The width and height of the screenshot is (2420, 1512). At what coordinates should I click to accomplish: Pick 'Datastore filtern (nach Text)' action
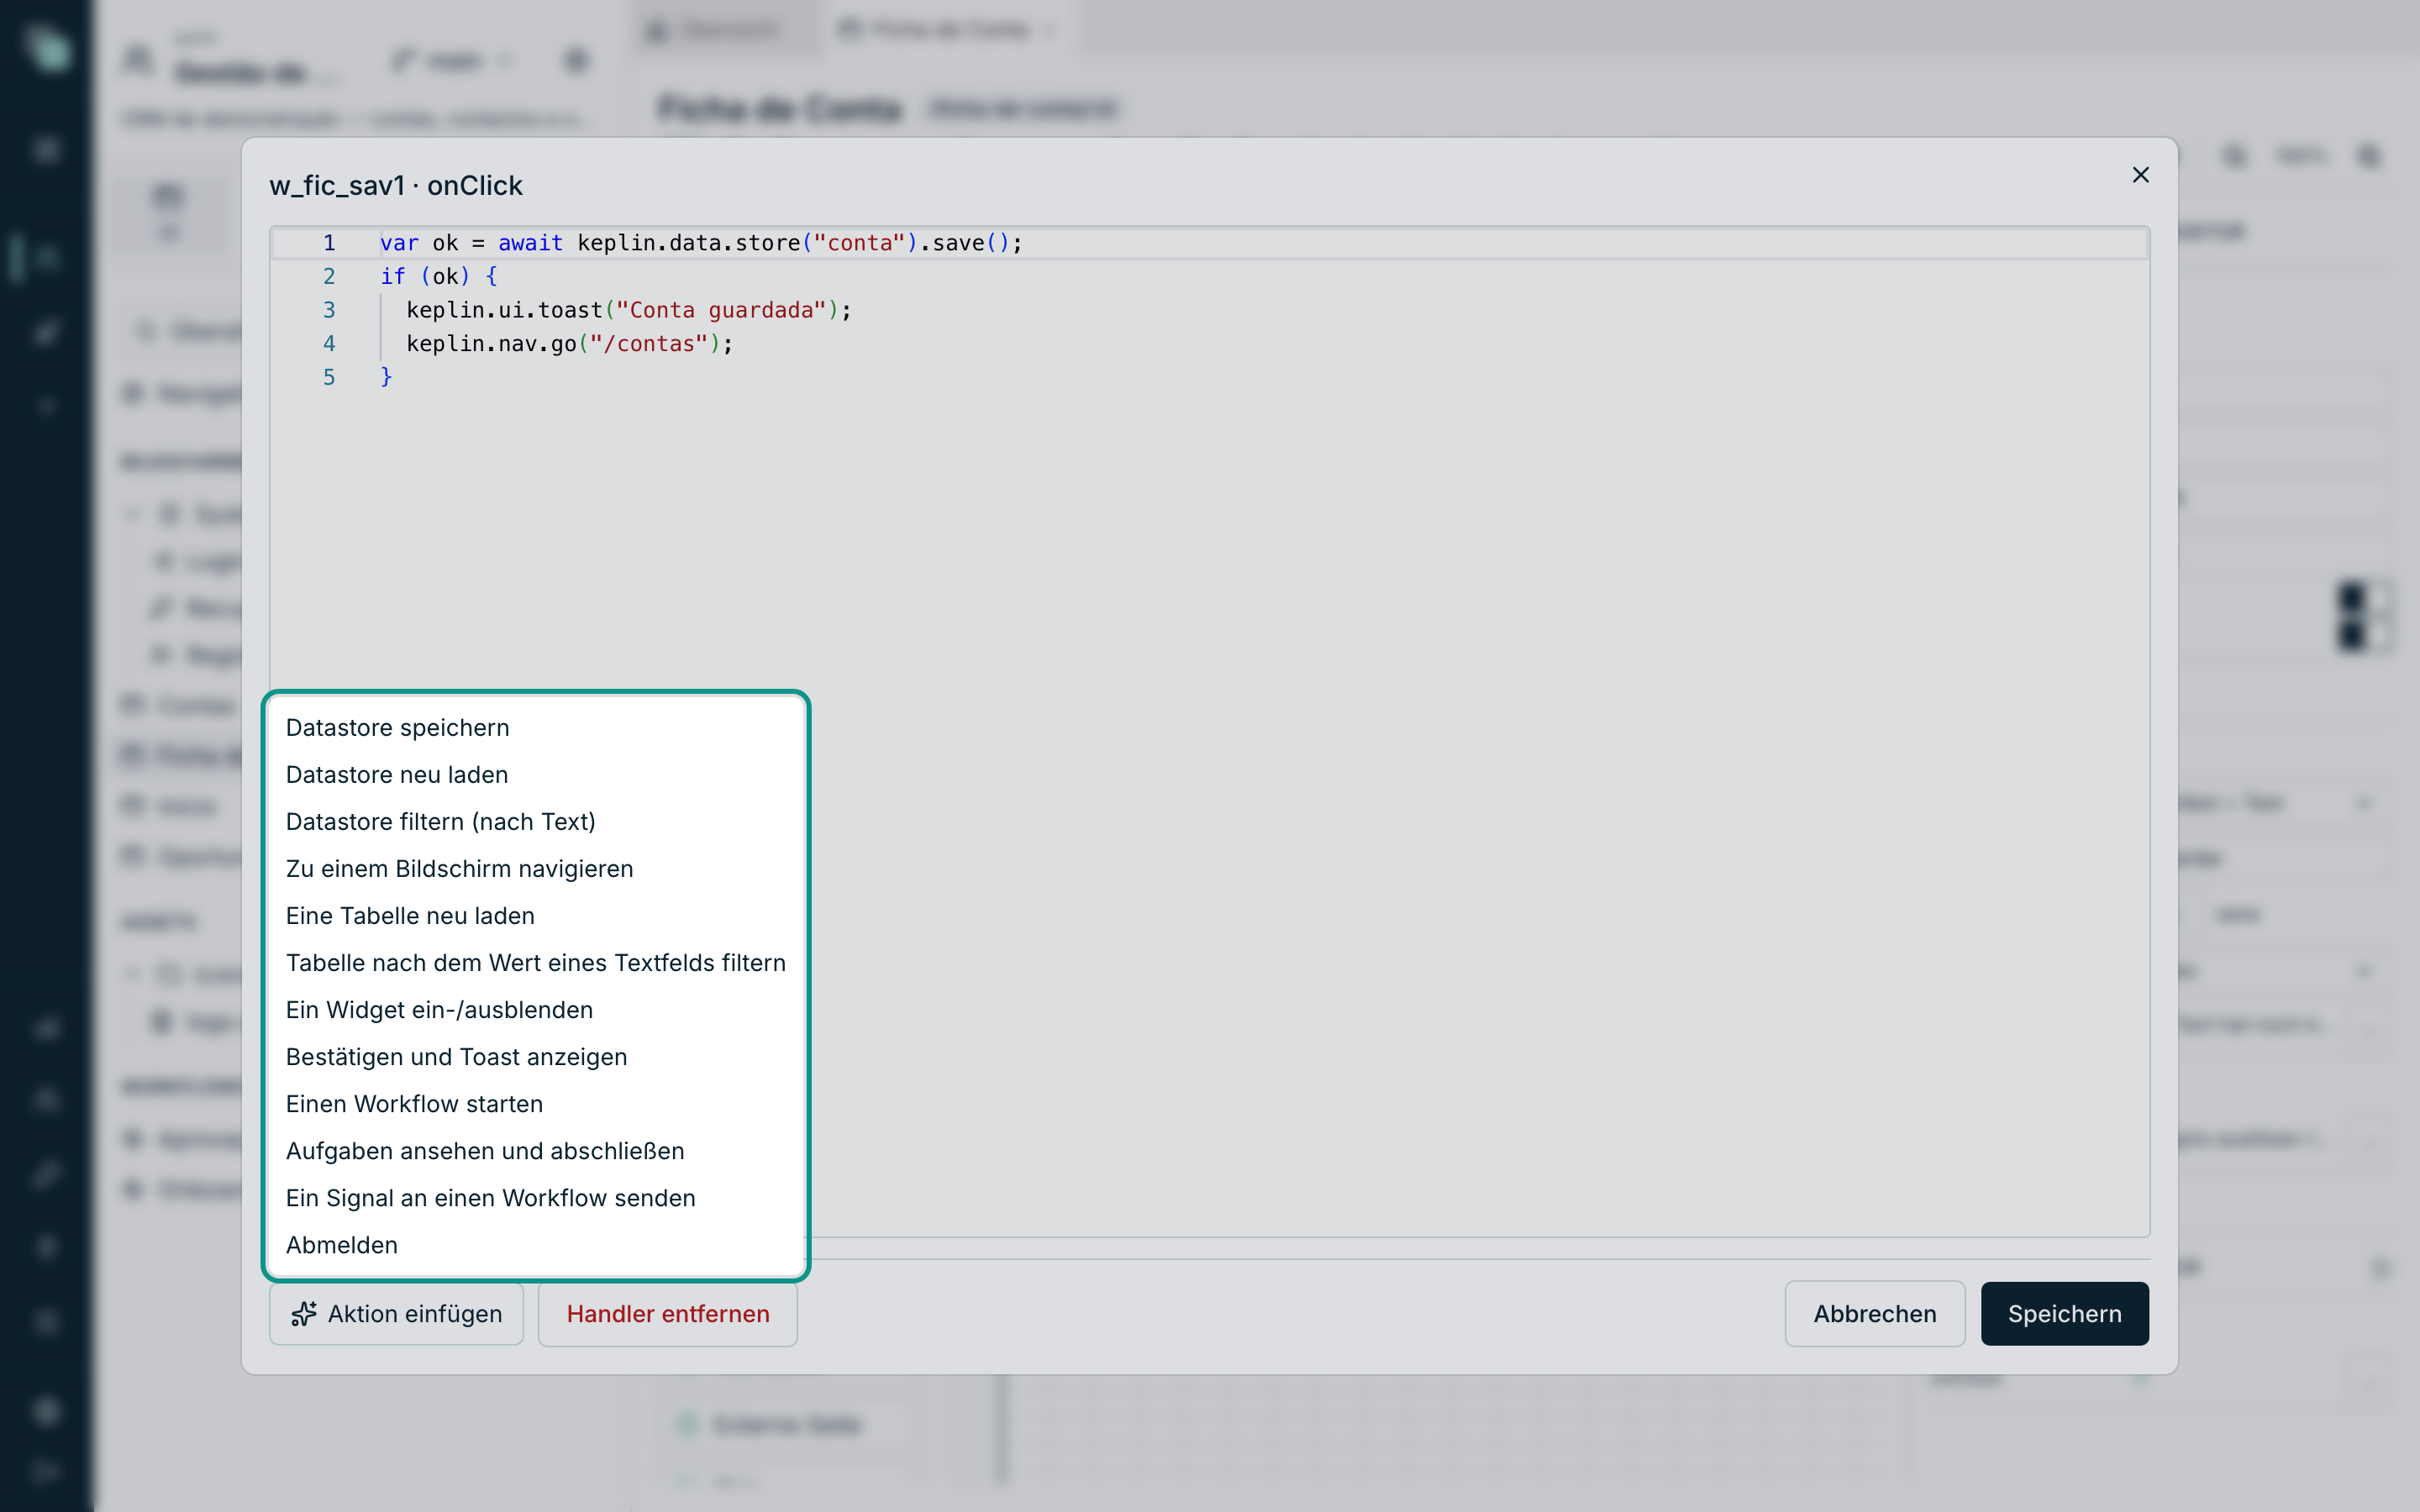click(536, 821)
